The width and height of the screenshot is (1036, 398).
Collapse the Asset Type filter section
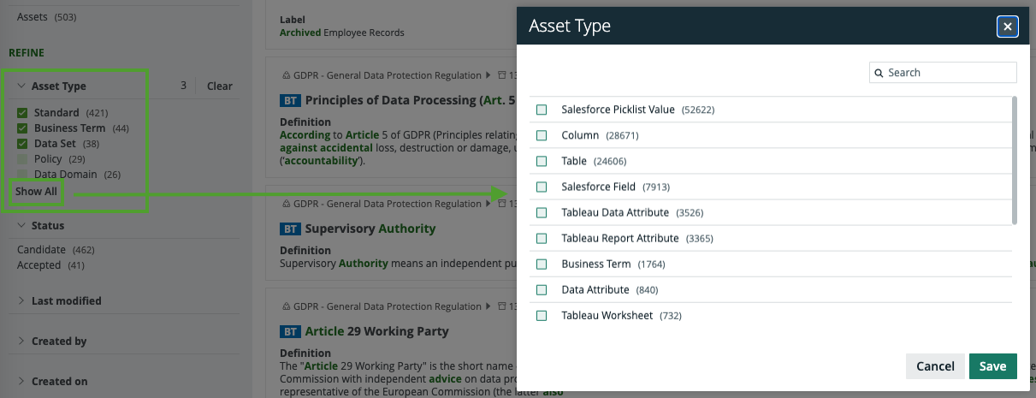pos(21,86)
